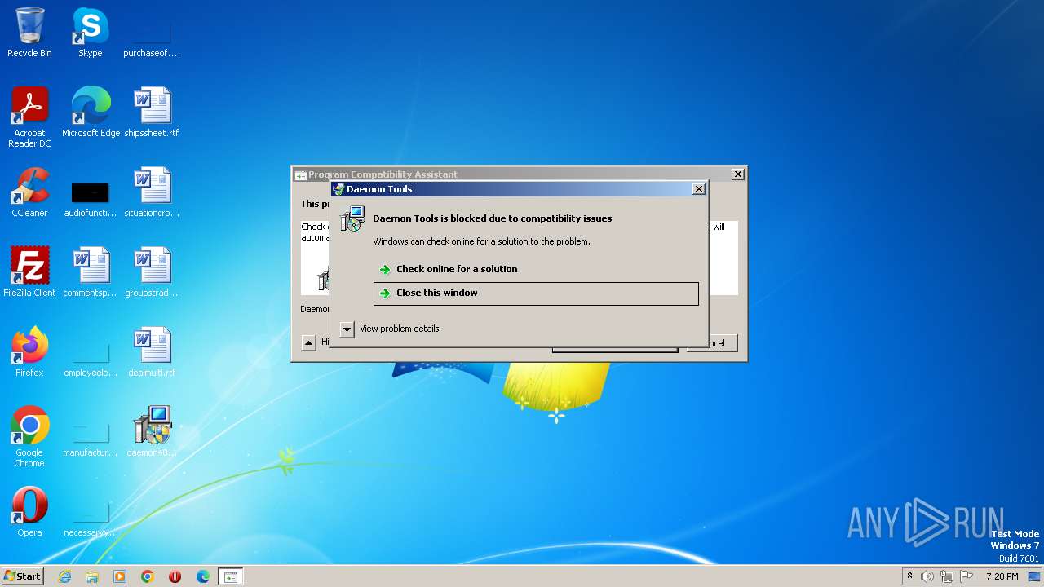Select the Google Chrome desktop shortcut
The height and width of the screenshot is (587, 1044).
(29, 437)
